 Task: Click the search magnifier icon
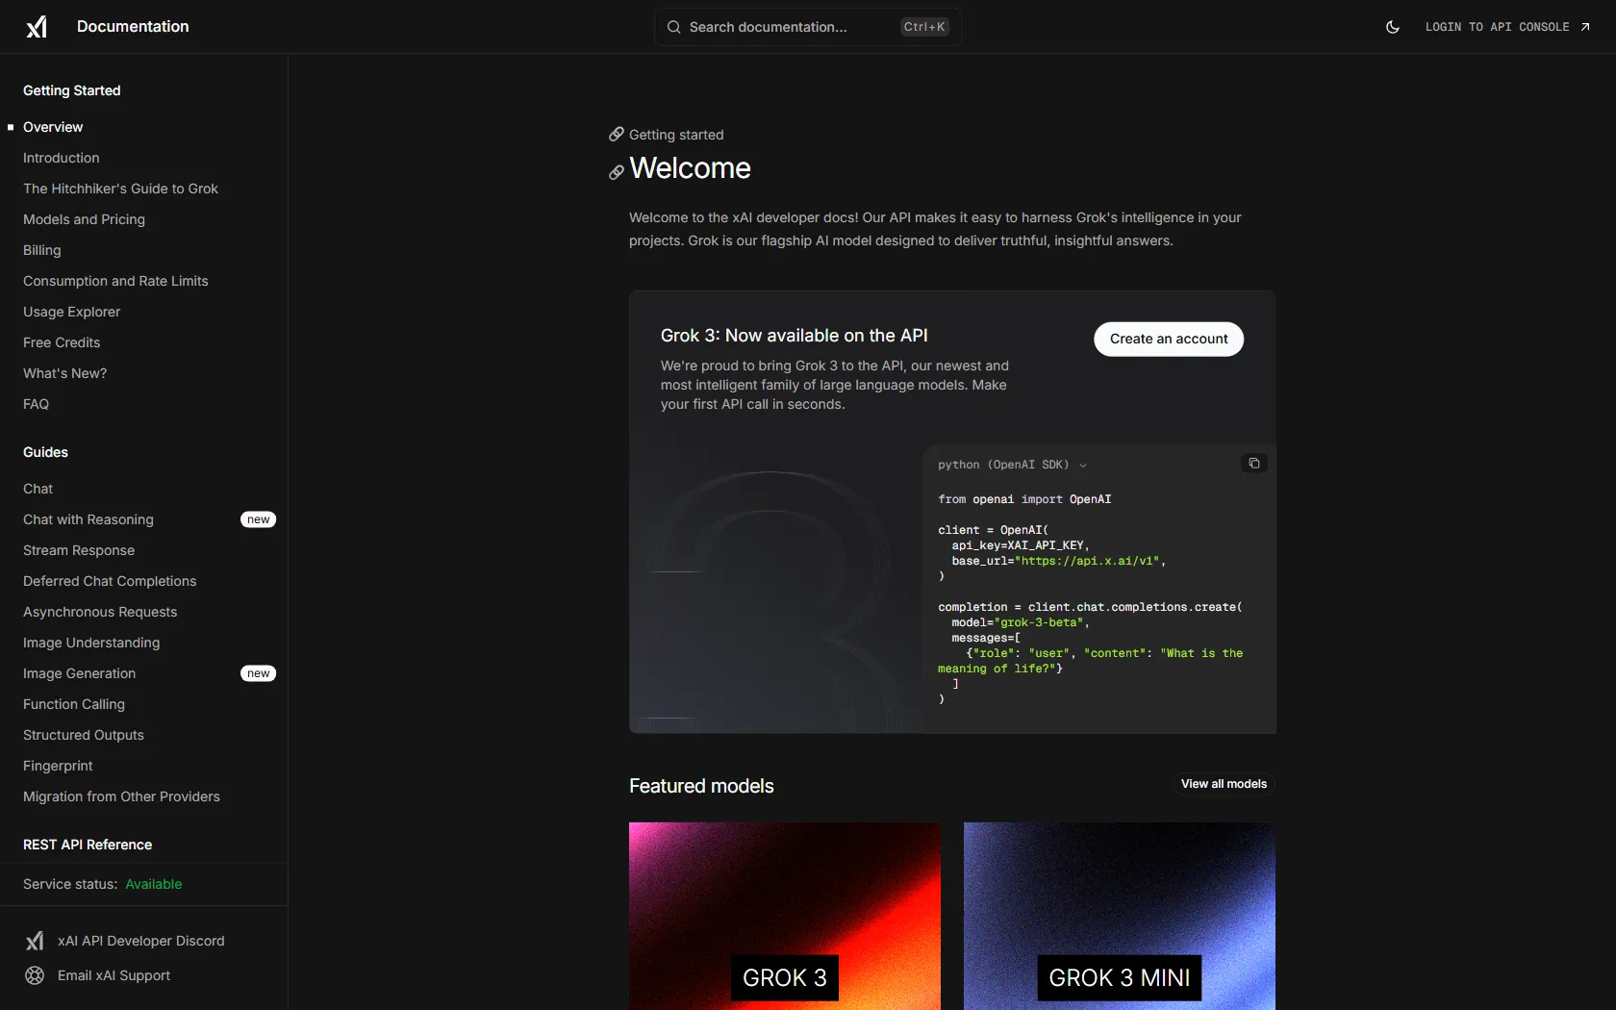coord(674,27)
